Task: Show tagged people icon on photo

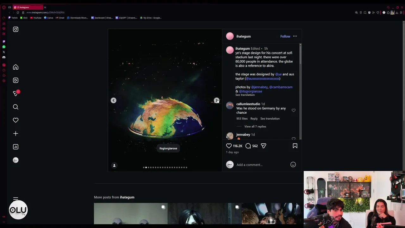Action: 114,165
